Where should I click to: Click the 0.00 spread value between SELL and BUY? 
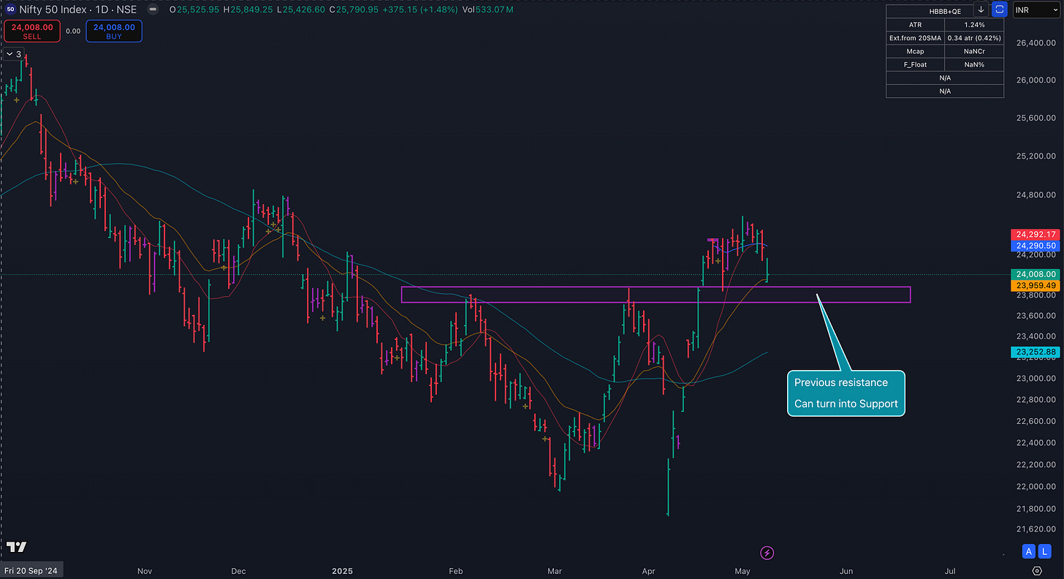tap(72, 31)
